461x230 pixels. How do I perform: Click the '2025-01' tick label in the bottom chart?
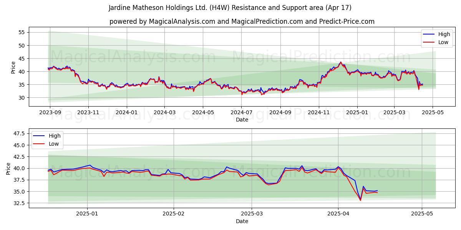coord(87,214)
